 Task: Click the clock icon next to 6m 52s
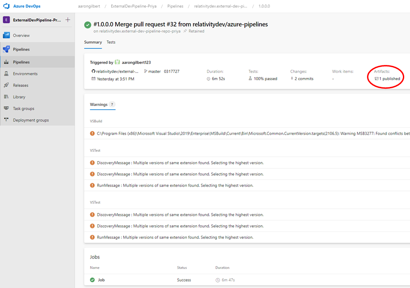(x=208, y=79)
